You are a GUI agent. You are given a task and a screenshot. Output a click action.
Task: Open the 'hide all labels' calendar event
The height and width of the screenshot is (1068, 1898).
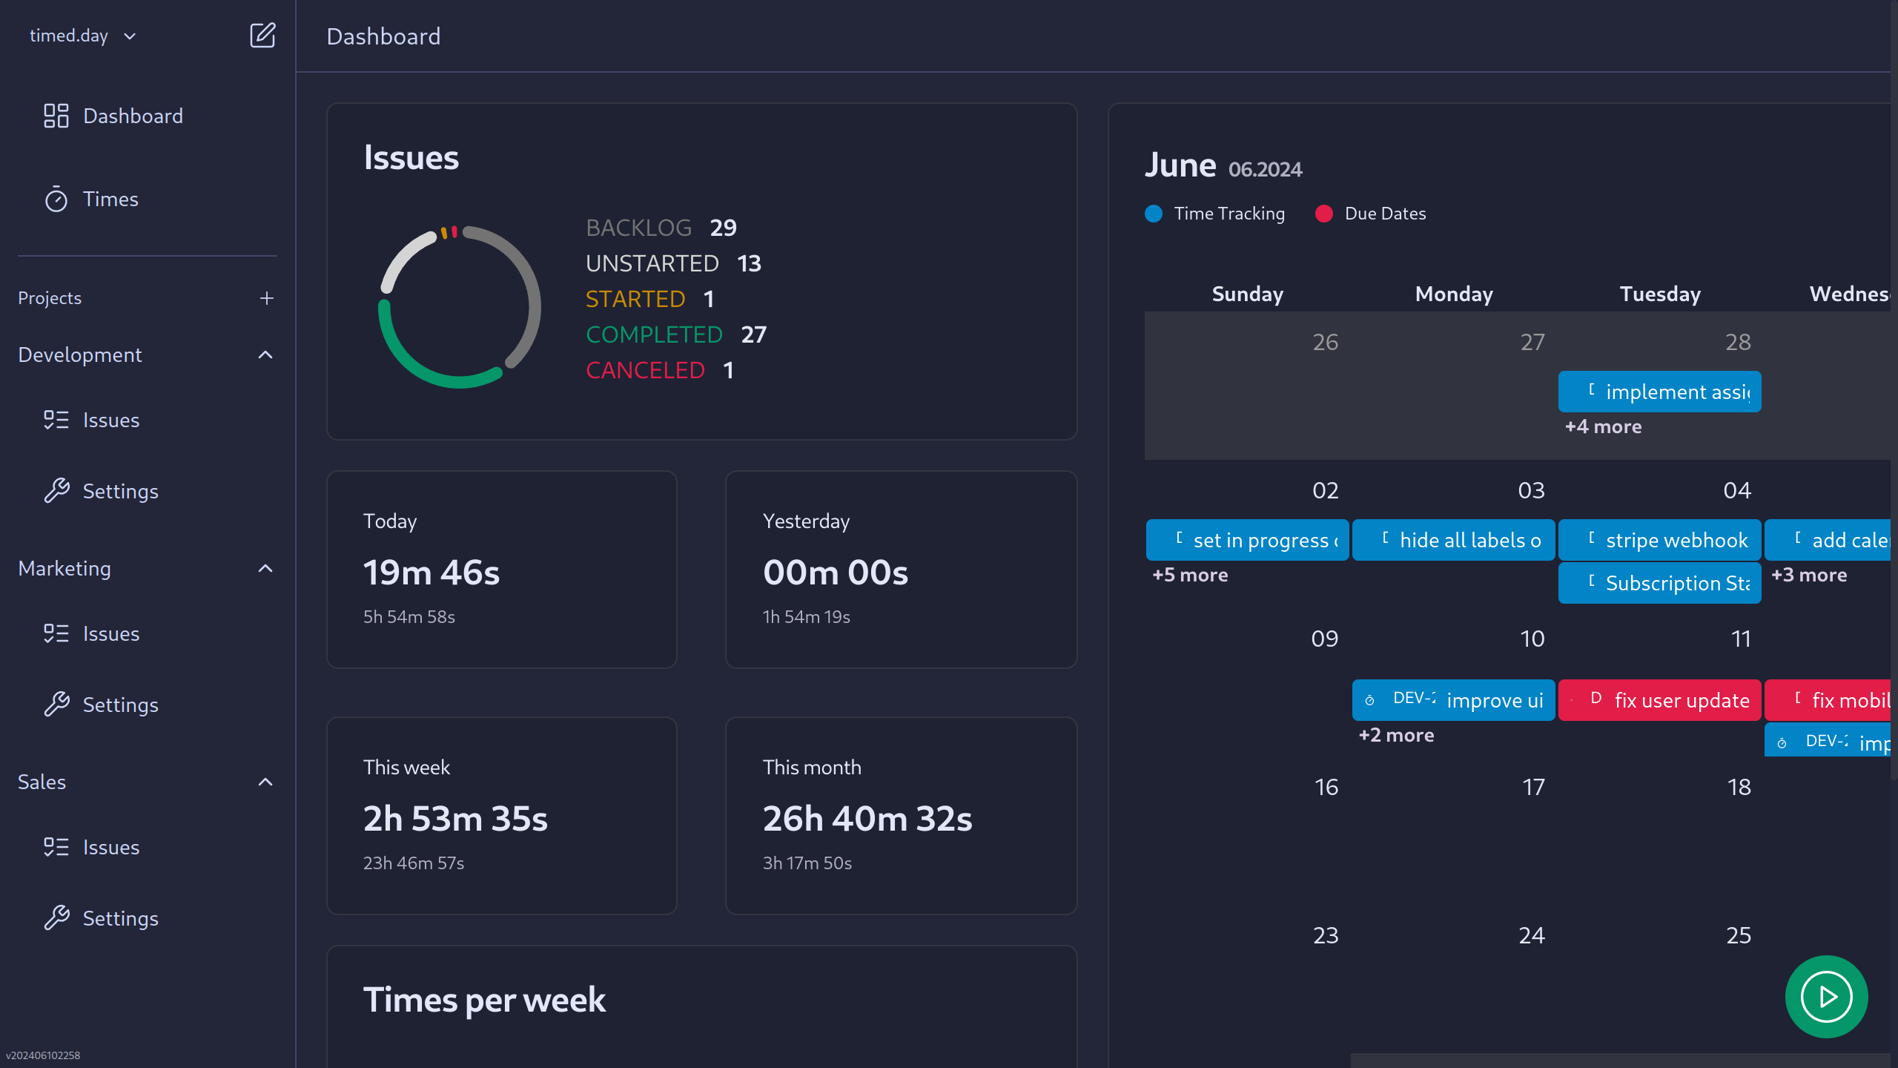[x=1453, y=540]
